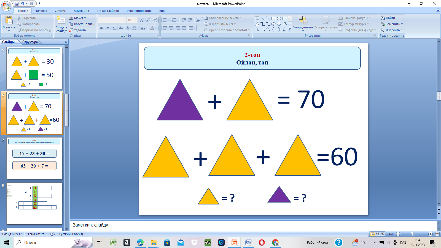Image resolution: width=441 pixels, height=248 pixels.
Task: Select the Oval shape in gallery
Action: click(x=279, y=18)
